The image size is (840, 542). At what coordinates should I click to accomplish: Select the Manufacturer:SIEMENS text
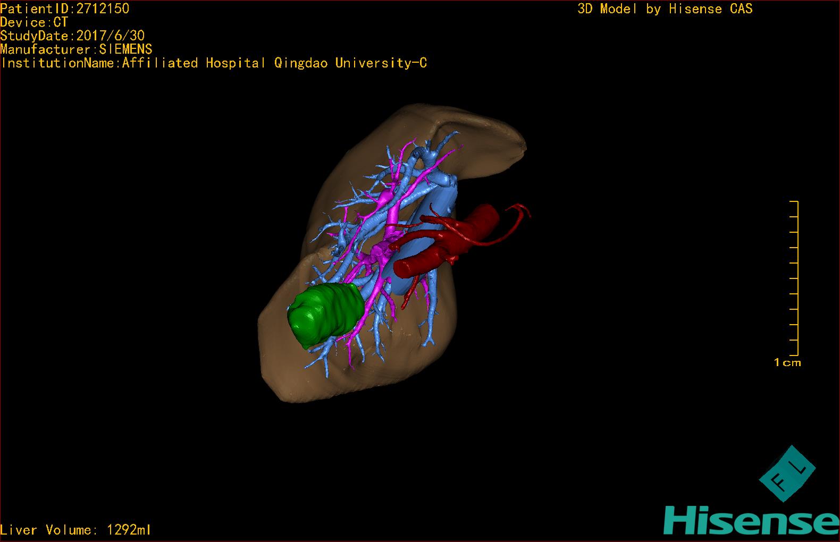pyautogui.click(x=76, y=49)
